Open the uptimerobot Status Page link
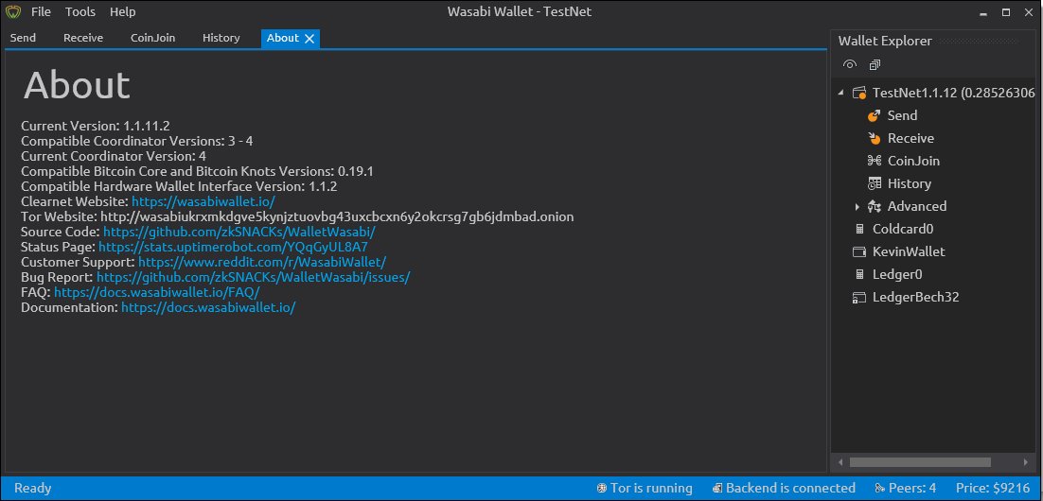The width and height of the screenshot is (1043, 501). [233, 247]
